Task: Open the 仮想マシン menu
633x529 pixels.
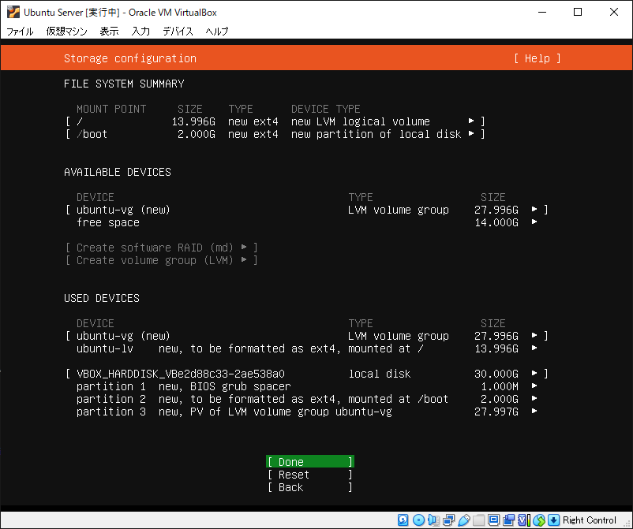Action: pyautogui.click(x=67, y=31)
